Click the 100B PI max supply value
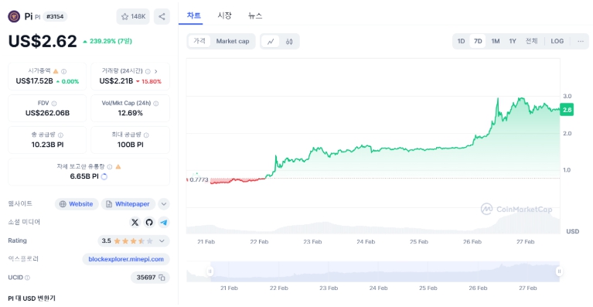The image size is (593, 307). [x=130, y=145]
